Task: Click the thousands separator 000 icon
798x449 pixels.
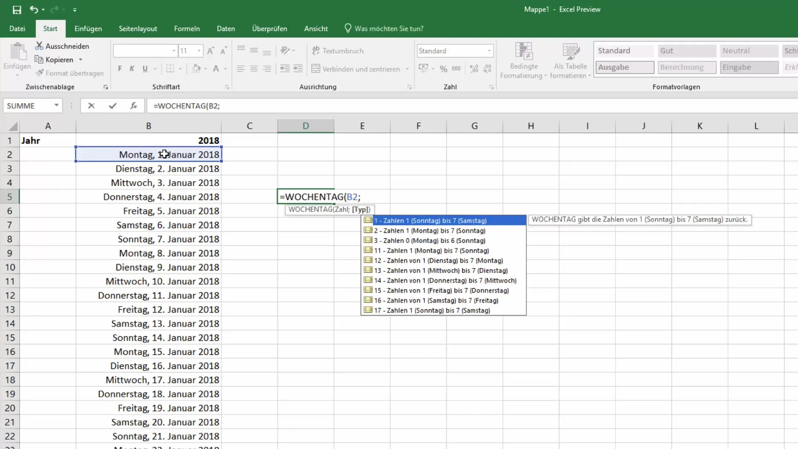Action: click(456, 69)
